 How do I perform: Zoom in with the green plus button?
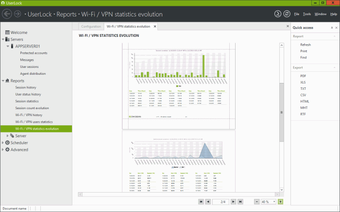[x=280, y=202]
